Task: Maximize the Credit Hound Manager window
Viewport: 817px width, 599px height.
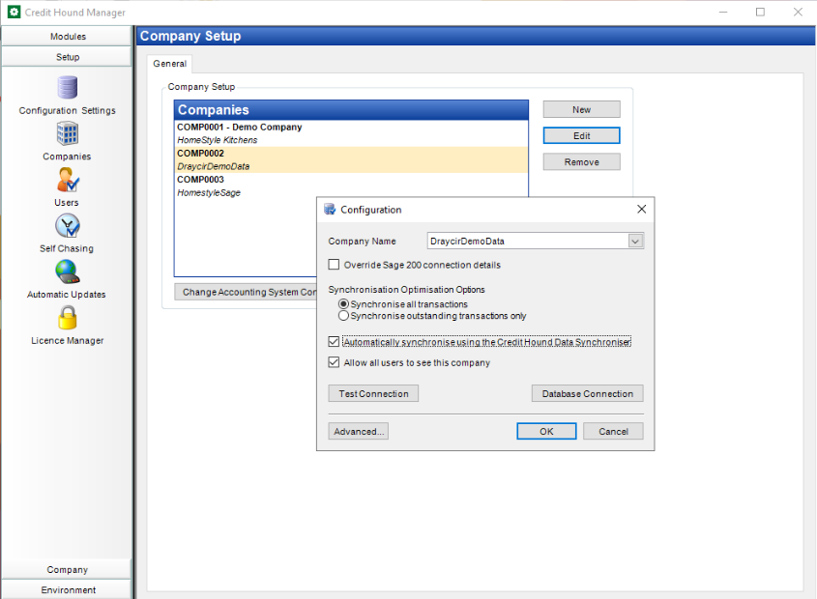Action: tap(761, 12)
